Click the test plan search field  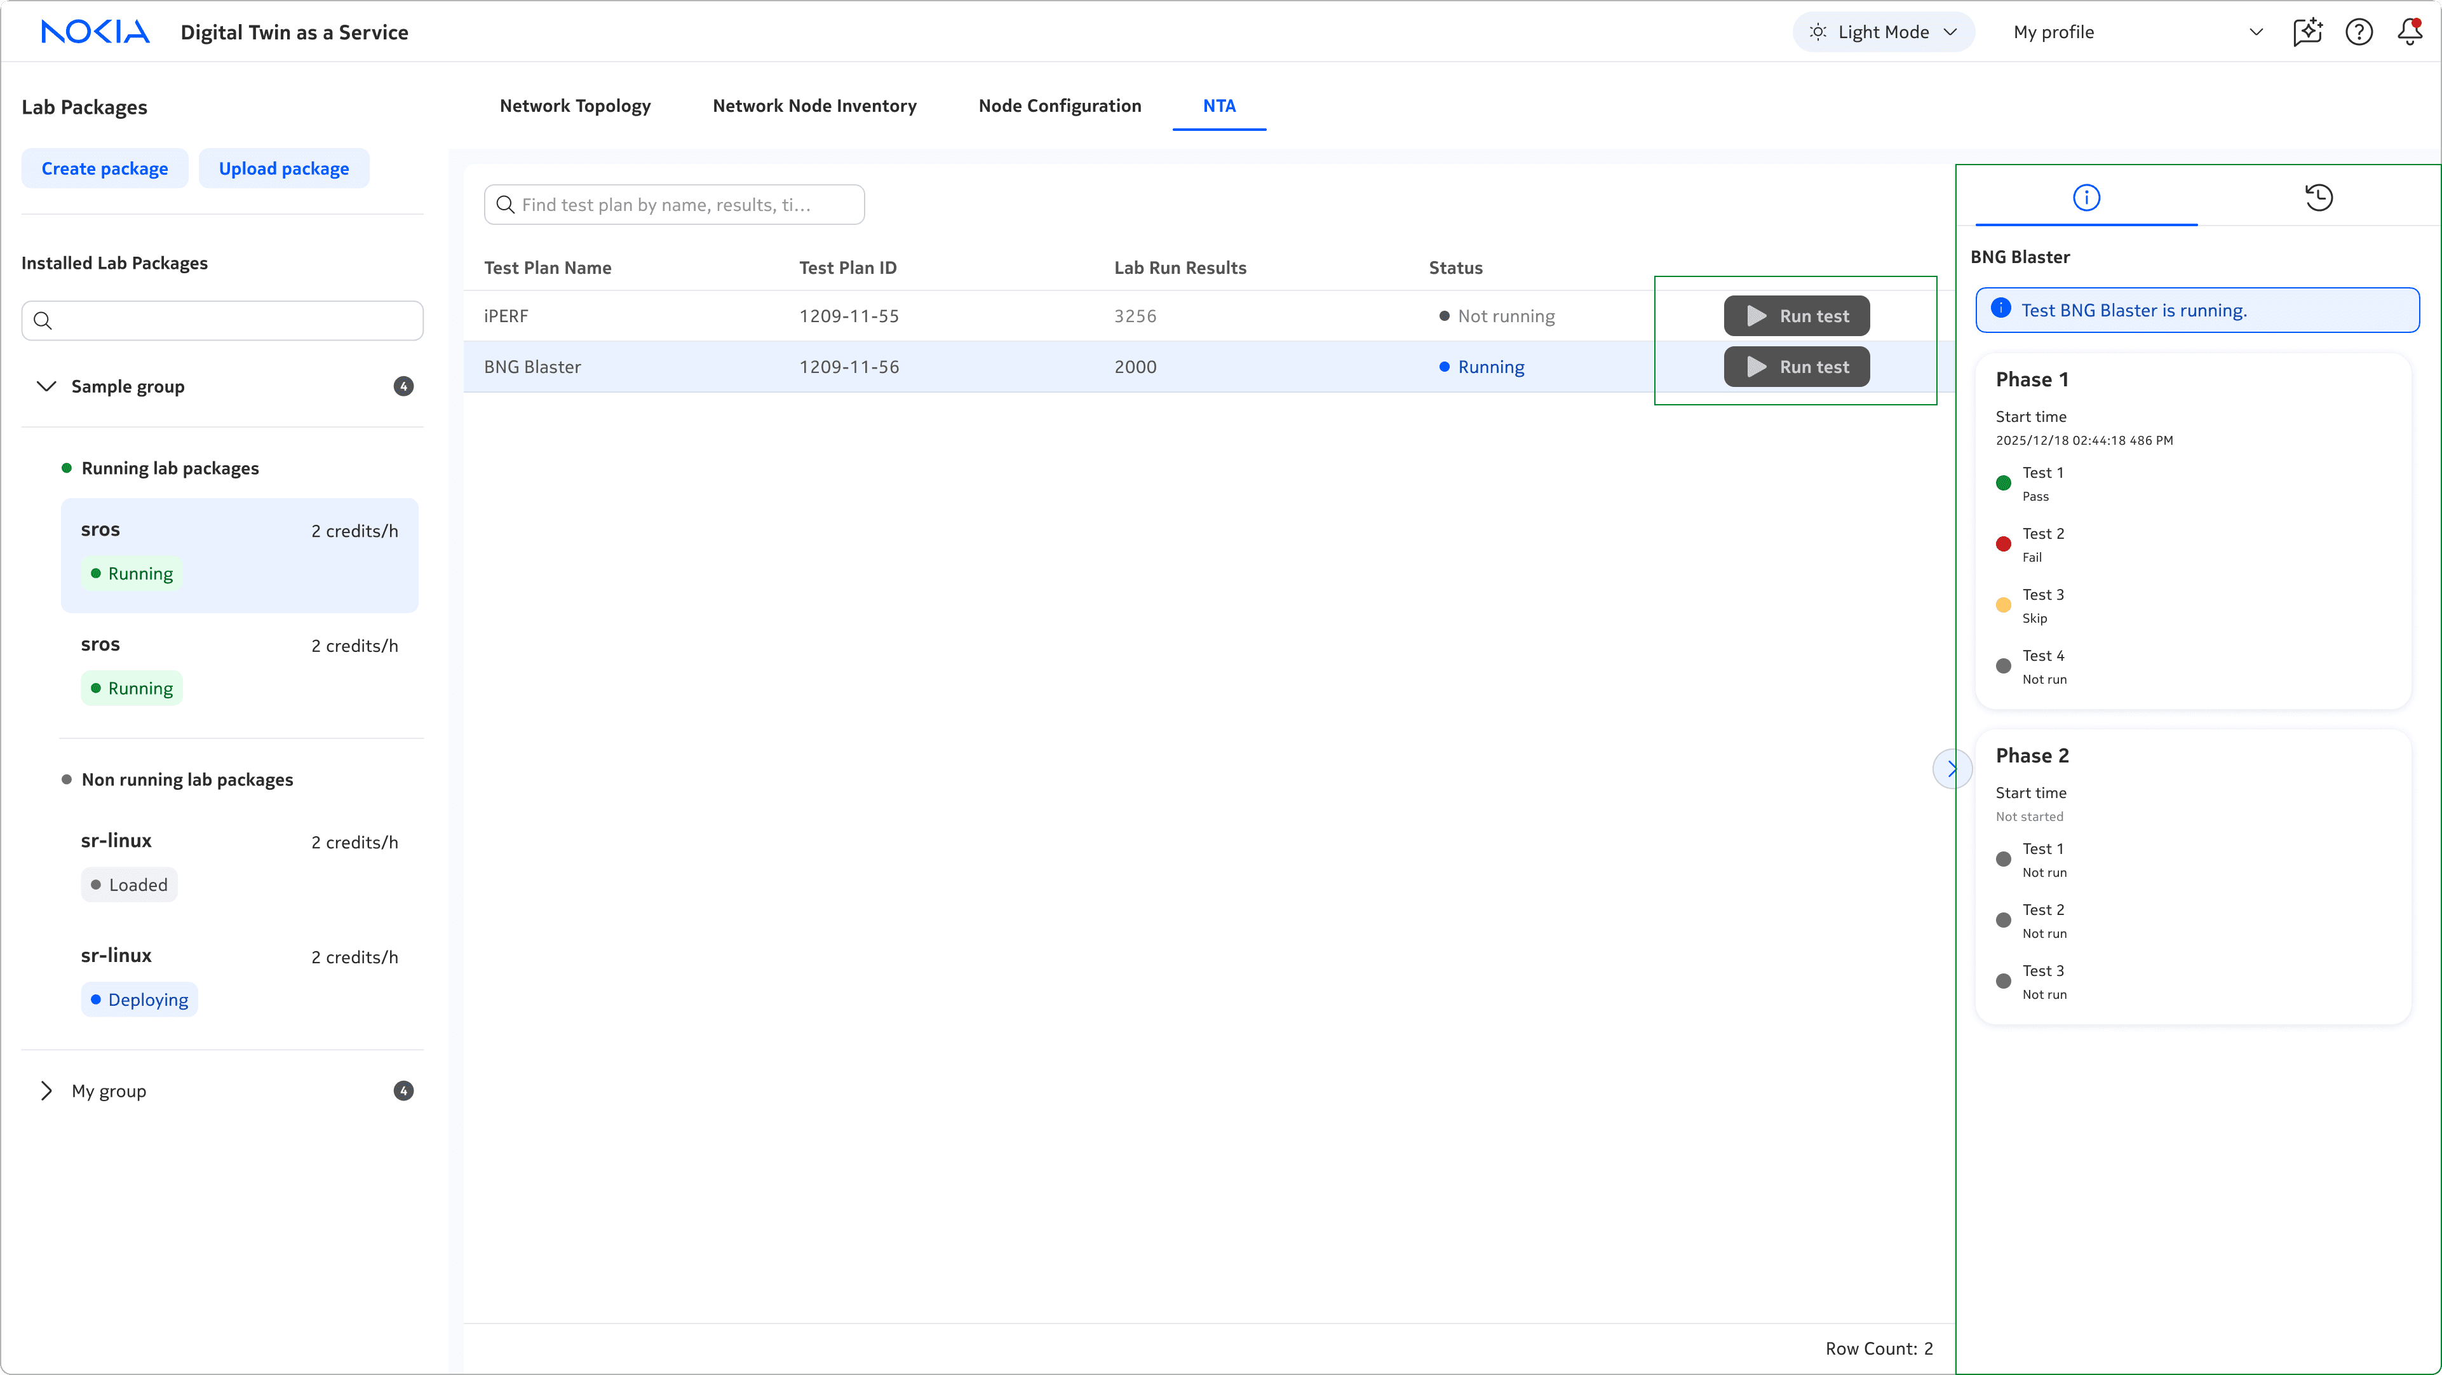click(674, 205)
